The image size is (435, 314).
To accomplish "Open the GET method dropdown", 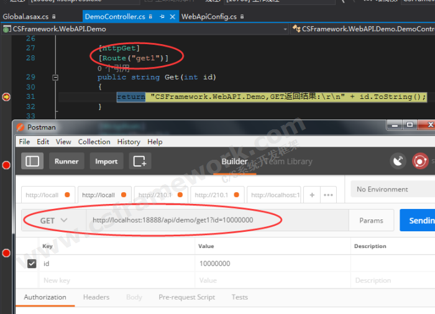I will click(x=53, y=220).
